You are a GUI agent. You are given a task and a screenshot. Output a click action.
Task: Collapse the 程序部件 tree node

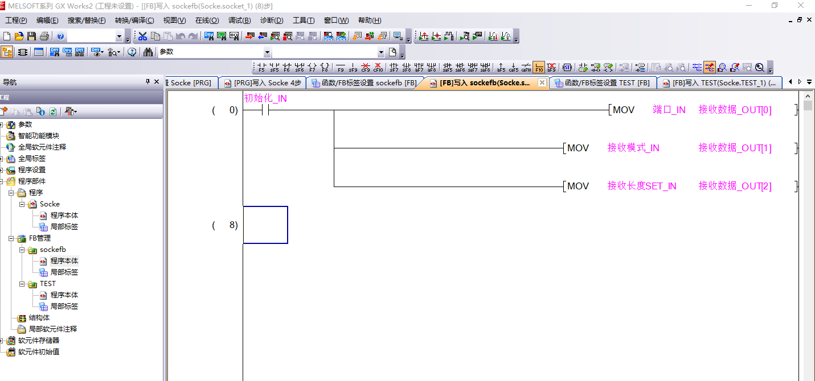(x=1, y=181)
